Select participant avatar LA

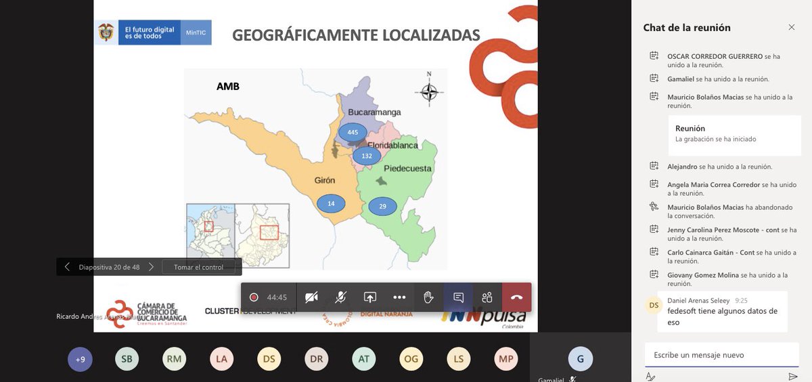point(221,359)
